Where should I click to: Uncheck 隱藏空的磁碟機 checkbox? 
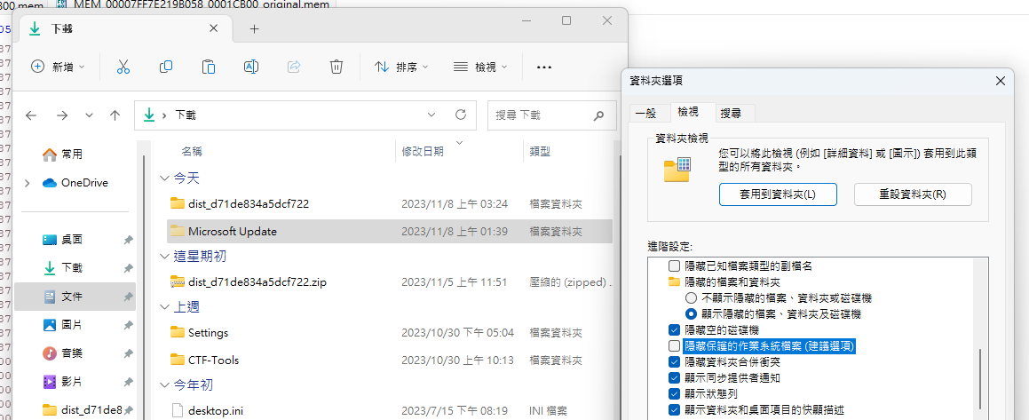[674, 330]
